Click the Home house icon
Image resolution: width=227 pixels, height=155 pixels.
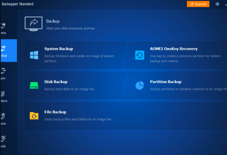click(3, 25)
